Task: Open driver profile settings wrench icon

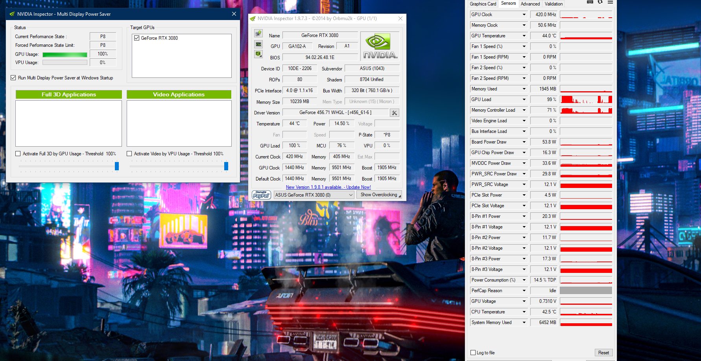Action: [x=394, y=113]
